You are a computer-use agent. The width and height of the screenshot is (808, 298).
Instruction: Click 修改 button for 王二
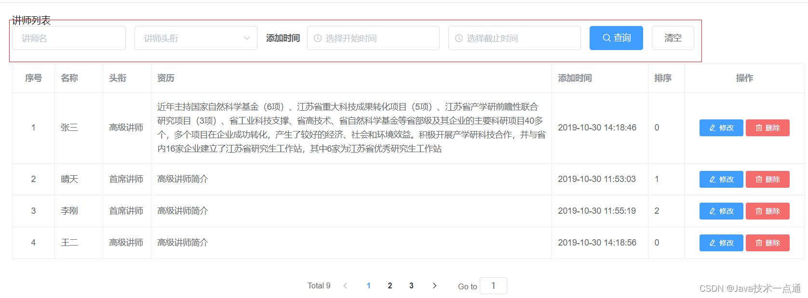point(721,243)
